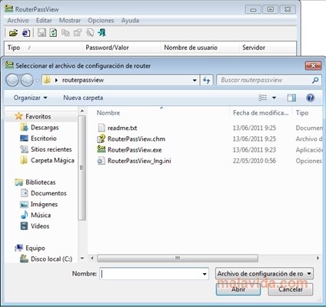
Task: Sort by Servidor column header
Action: click(x=254, y=48)
